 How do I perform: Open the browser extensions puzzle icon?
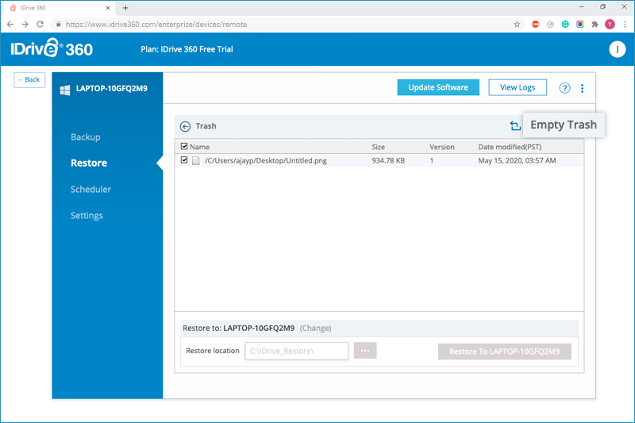(x=595, y=25)
